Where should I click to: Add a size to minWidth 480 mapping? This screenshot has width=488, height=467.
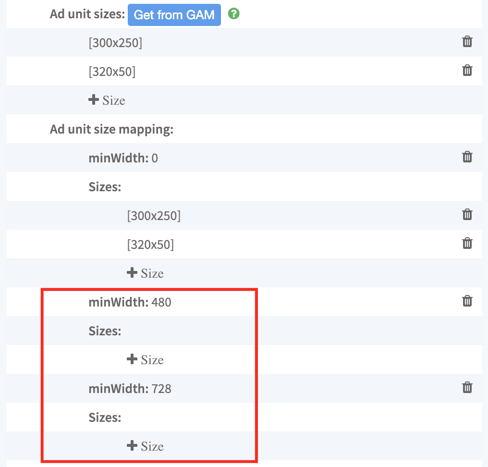tap(145, 359)
